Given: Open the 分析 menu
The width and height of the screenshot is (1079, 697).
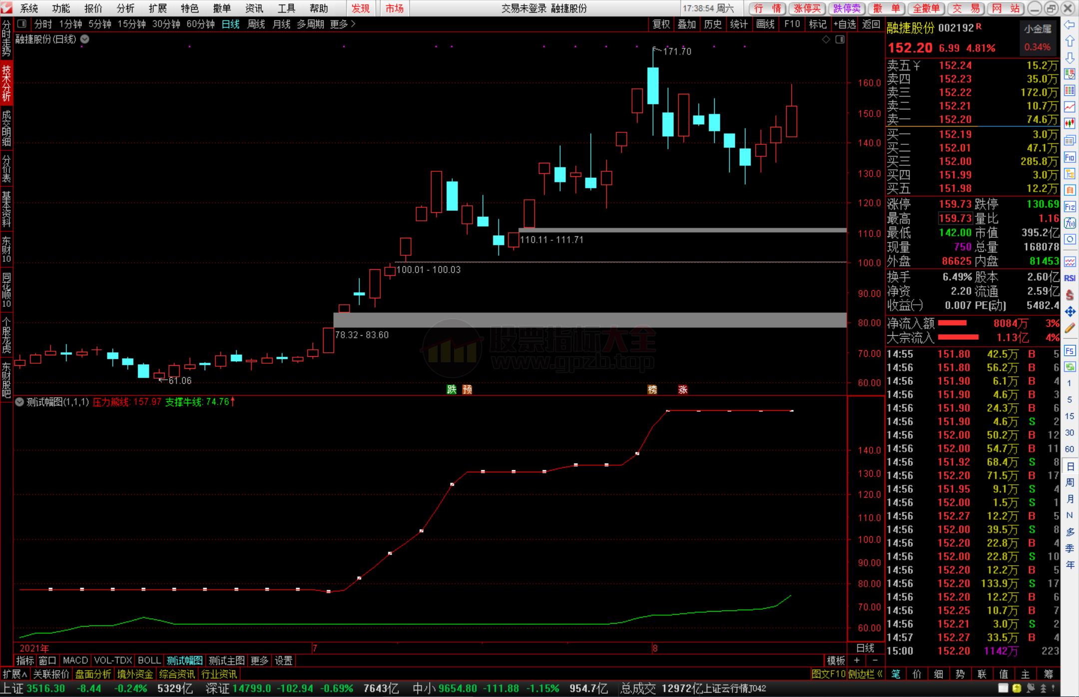Looking at the screenshot, I should pyautogui.click(x=125, y=8).
